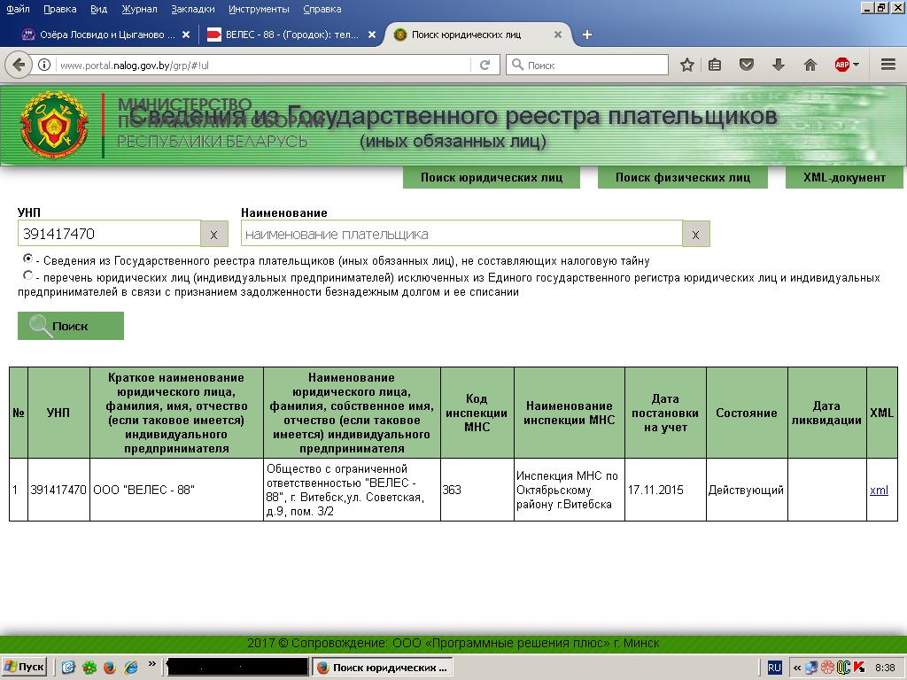Open the hamburger menu in Firefox
Image resolution: width=907 pixels, height=680 pixels.
pyautogui.click(x=888, y=65)
